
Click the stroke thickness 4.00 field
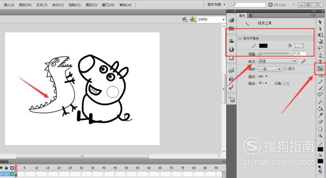(300, 53)
